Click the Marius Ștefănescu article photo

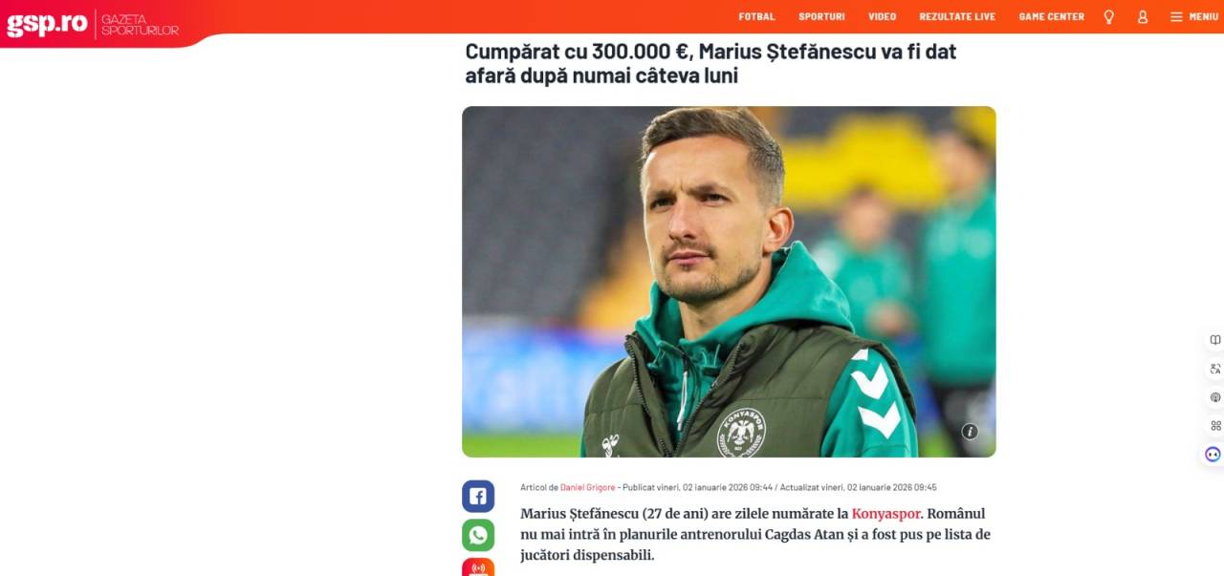pos(729,281)
